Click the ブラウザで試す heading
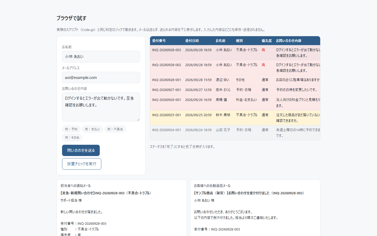The width and height of the screenshot is (377, 236). click(x=71, y=18)
